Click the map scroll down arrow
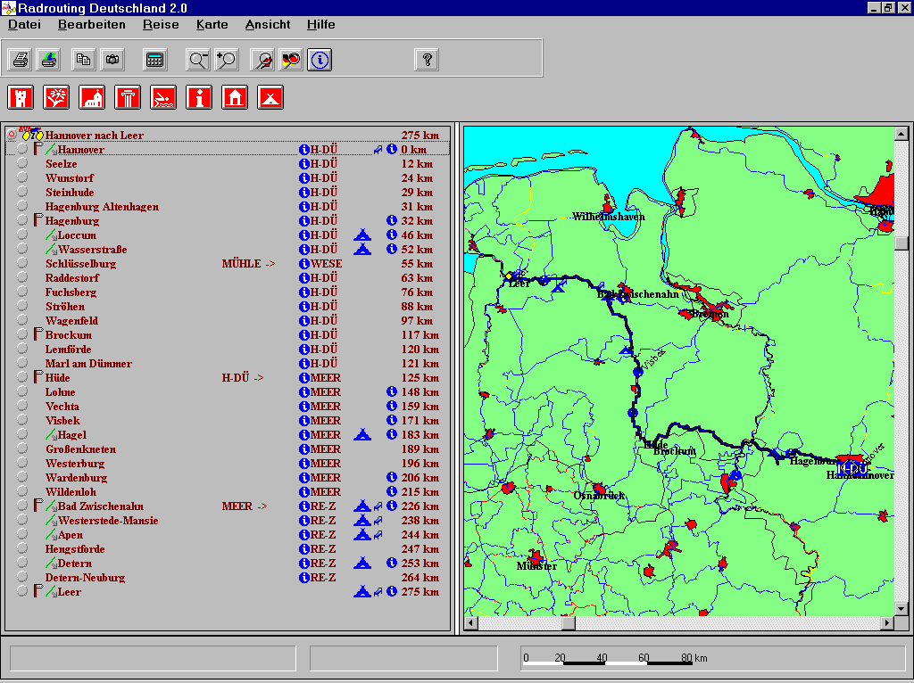This screenshot has width=914, height=683. click(x=902, y=609)
